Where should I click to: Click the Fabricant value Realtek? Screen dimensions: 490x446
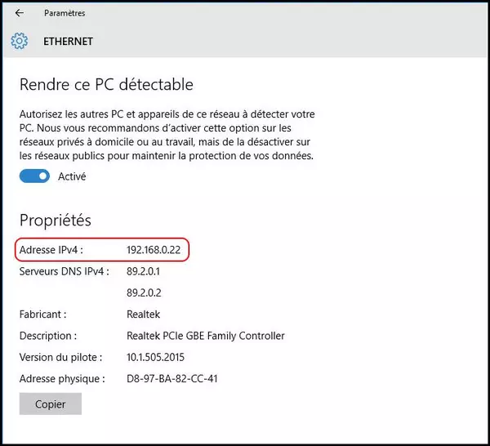click(144, 314)
